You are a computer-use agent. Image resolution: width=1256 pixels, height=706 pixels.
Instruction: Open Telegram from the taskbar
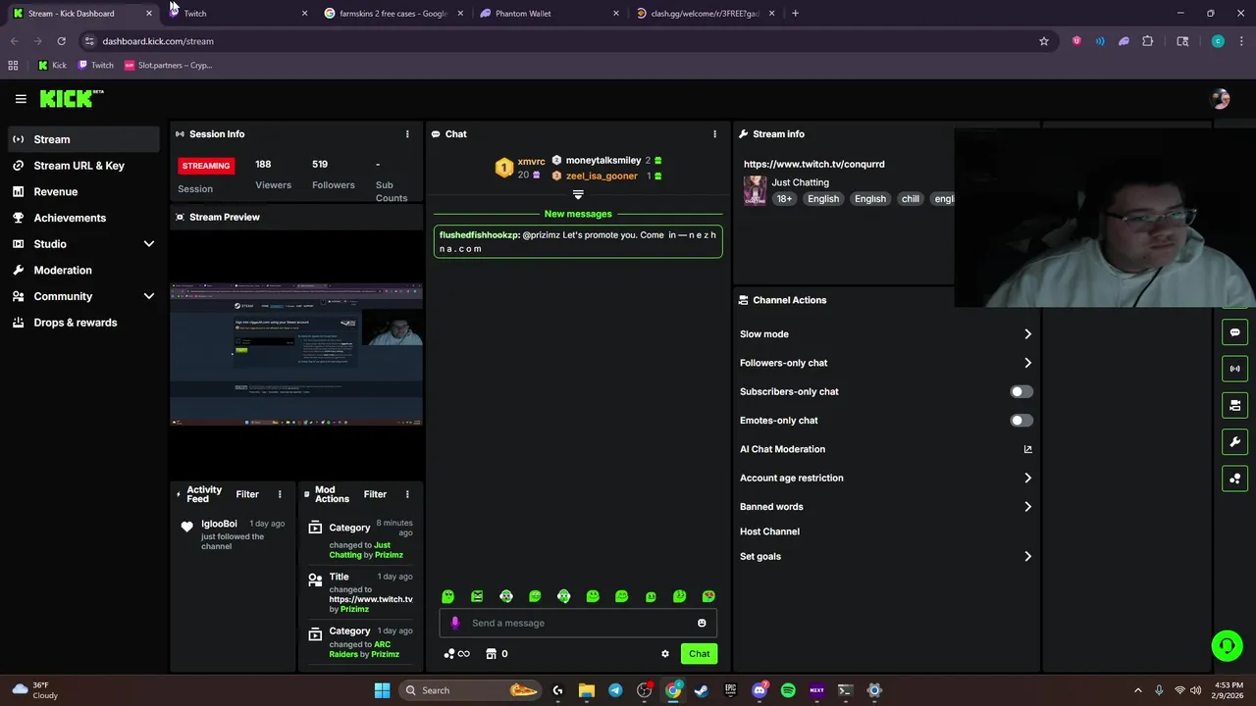tap(615, 690)
